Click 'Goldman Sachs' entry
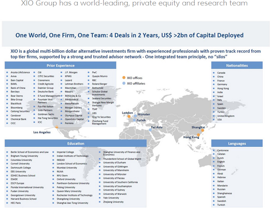This screenshot has width=270, height=208. coord(46,114)
